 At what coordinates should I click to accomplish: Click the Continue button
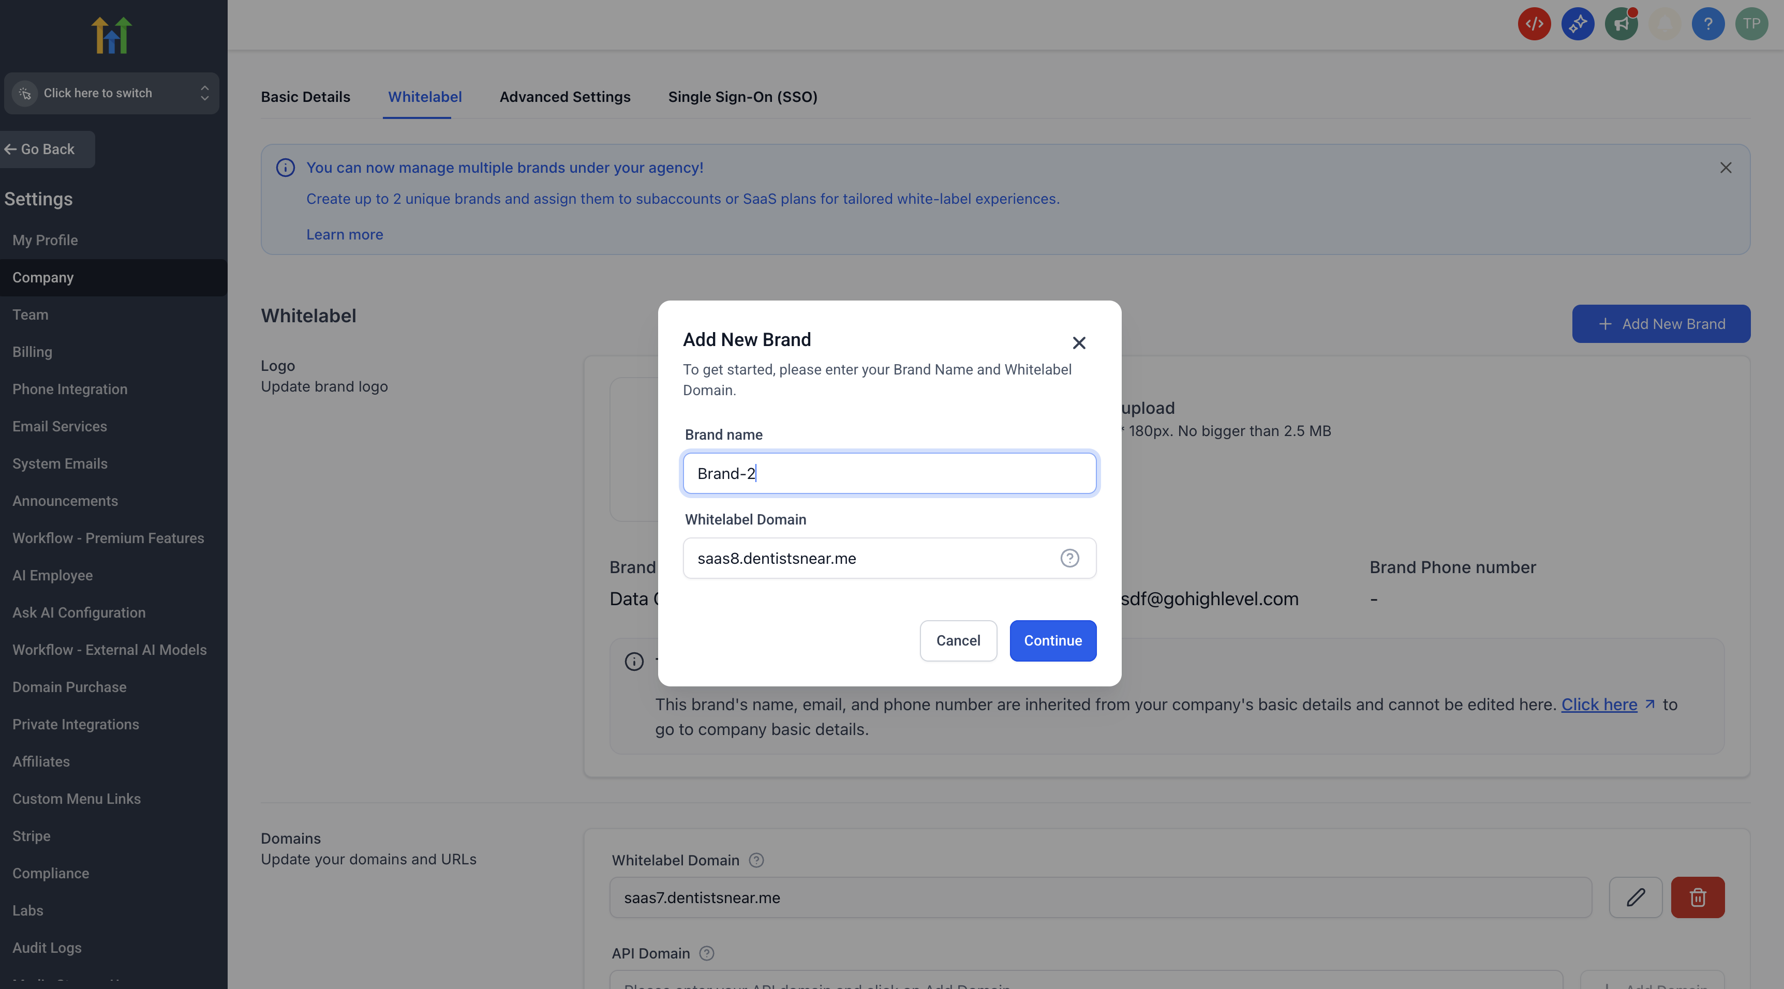[x=1053, y=641]
